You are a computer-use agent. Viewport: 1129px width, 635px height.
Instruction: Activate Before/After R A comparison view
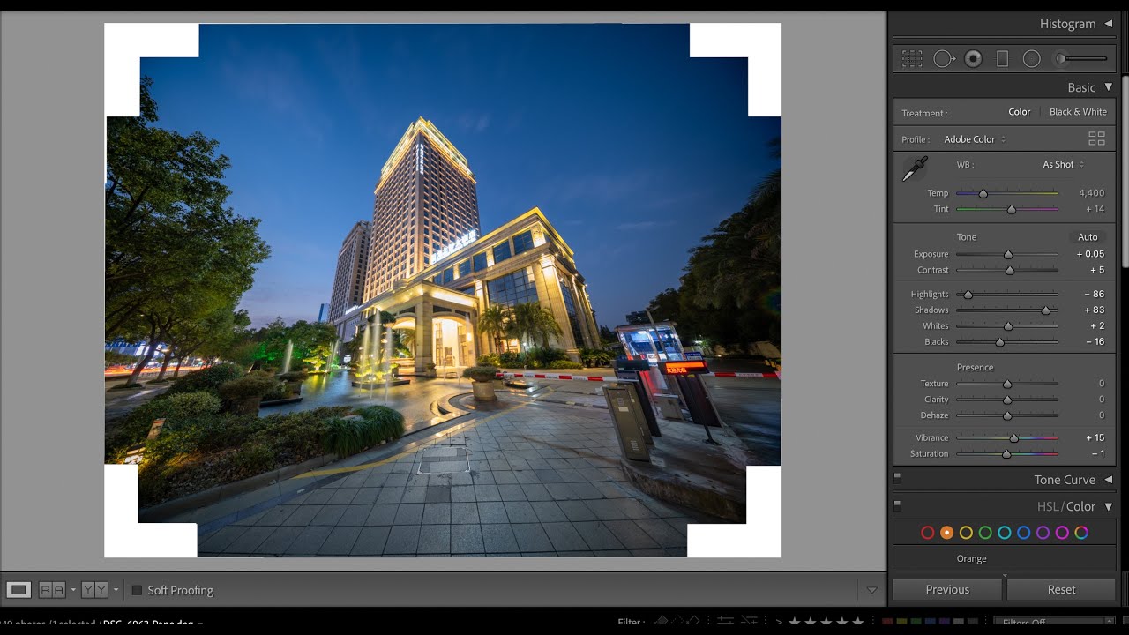(x=52, y=590)
